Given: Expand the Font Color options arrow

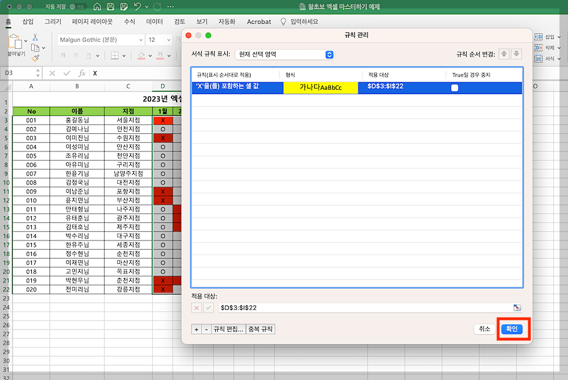Looking at the screenshot, I should pos(169,56).
